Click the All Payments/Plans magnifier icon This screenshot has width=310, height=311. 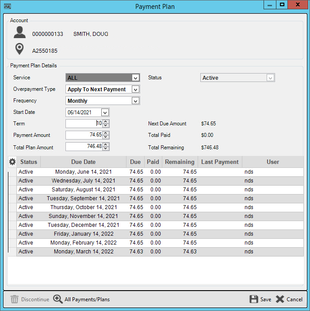pyautogui.click(x=58, y=299)
